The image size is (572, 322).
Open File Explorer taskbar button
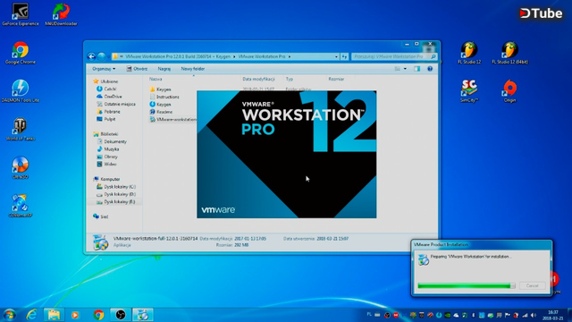pos(54,315)
